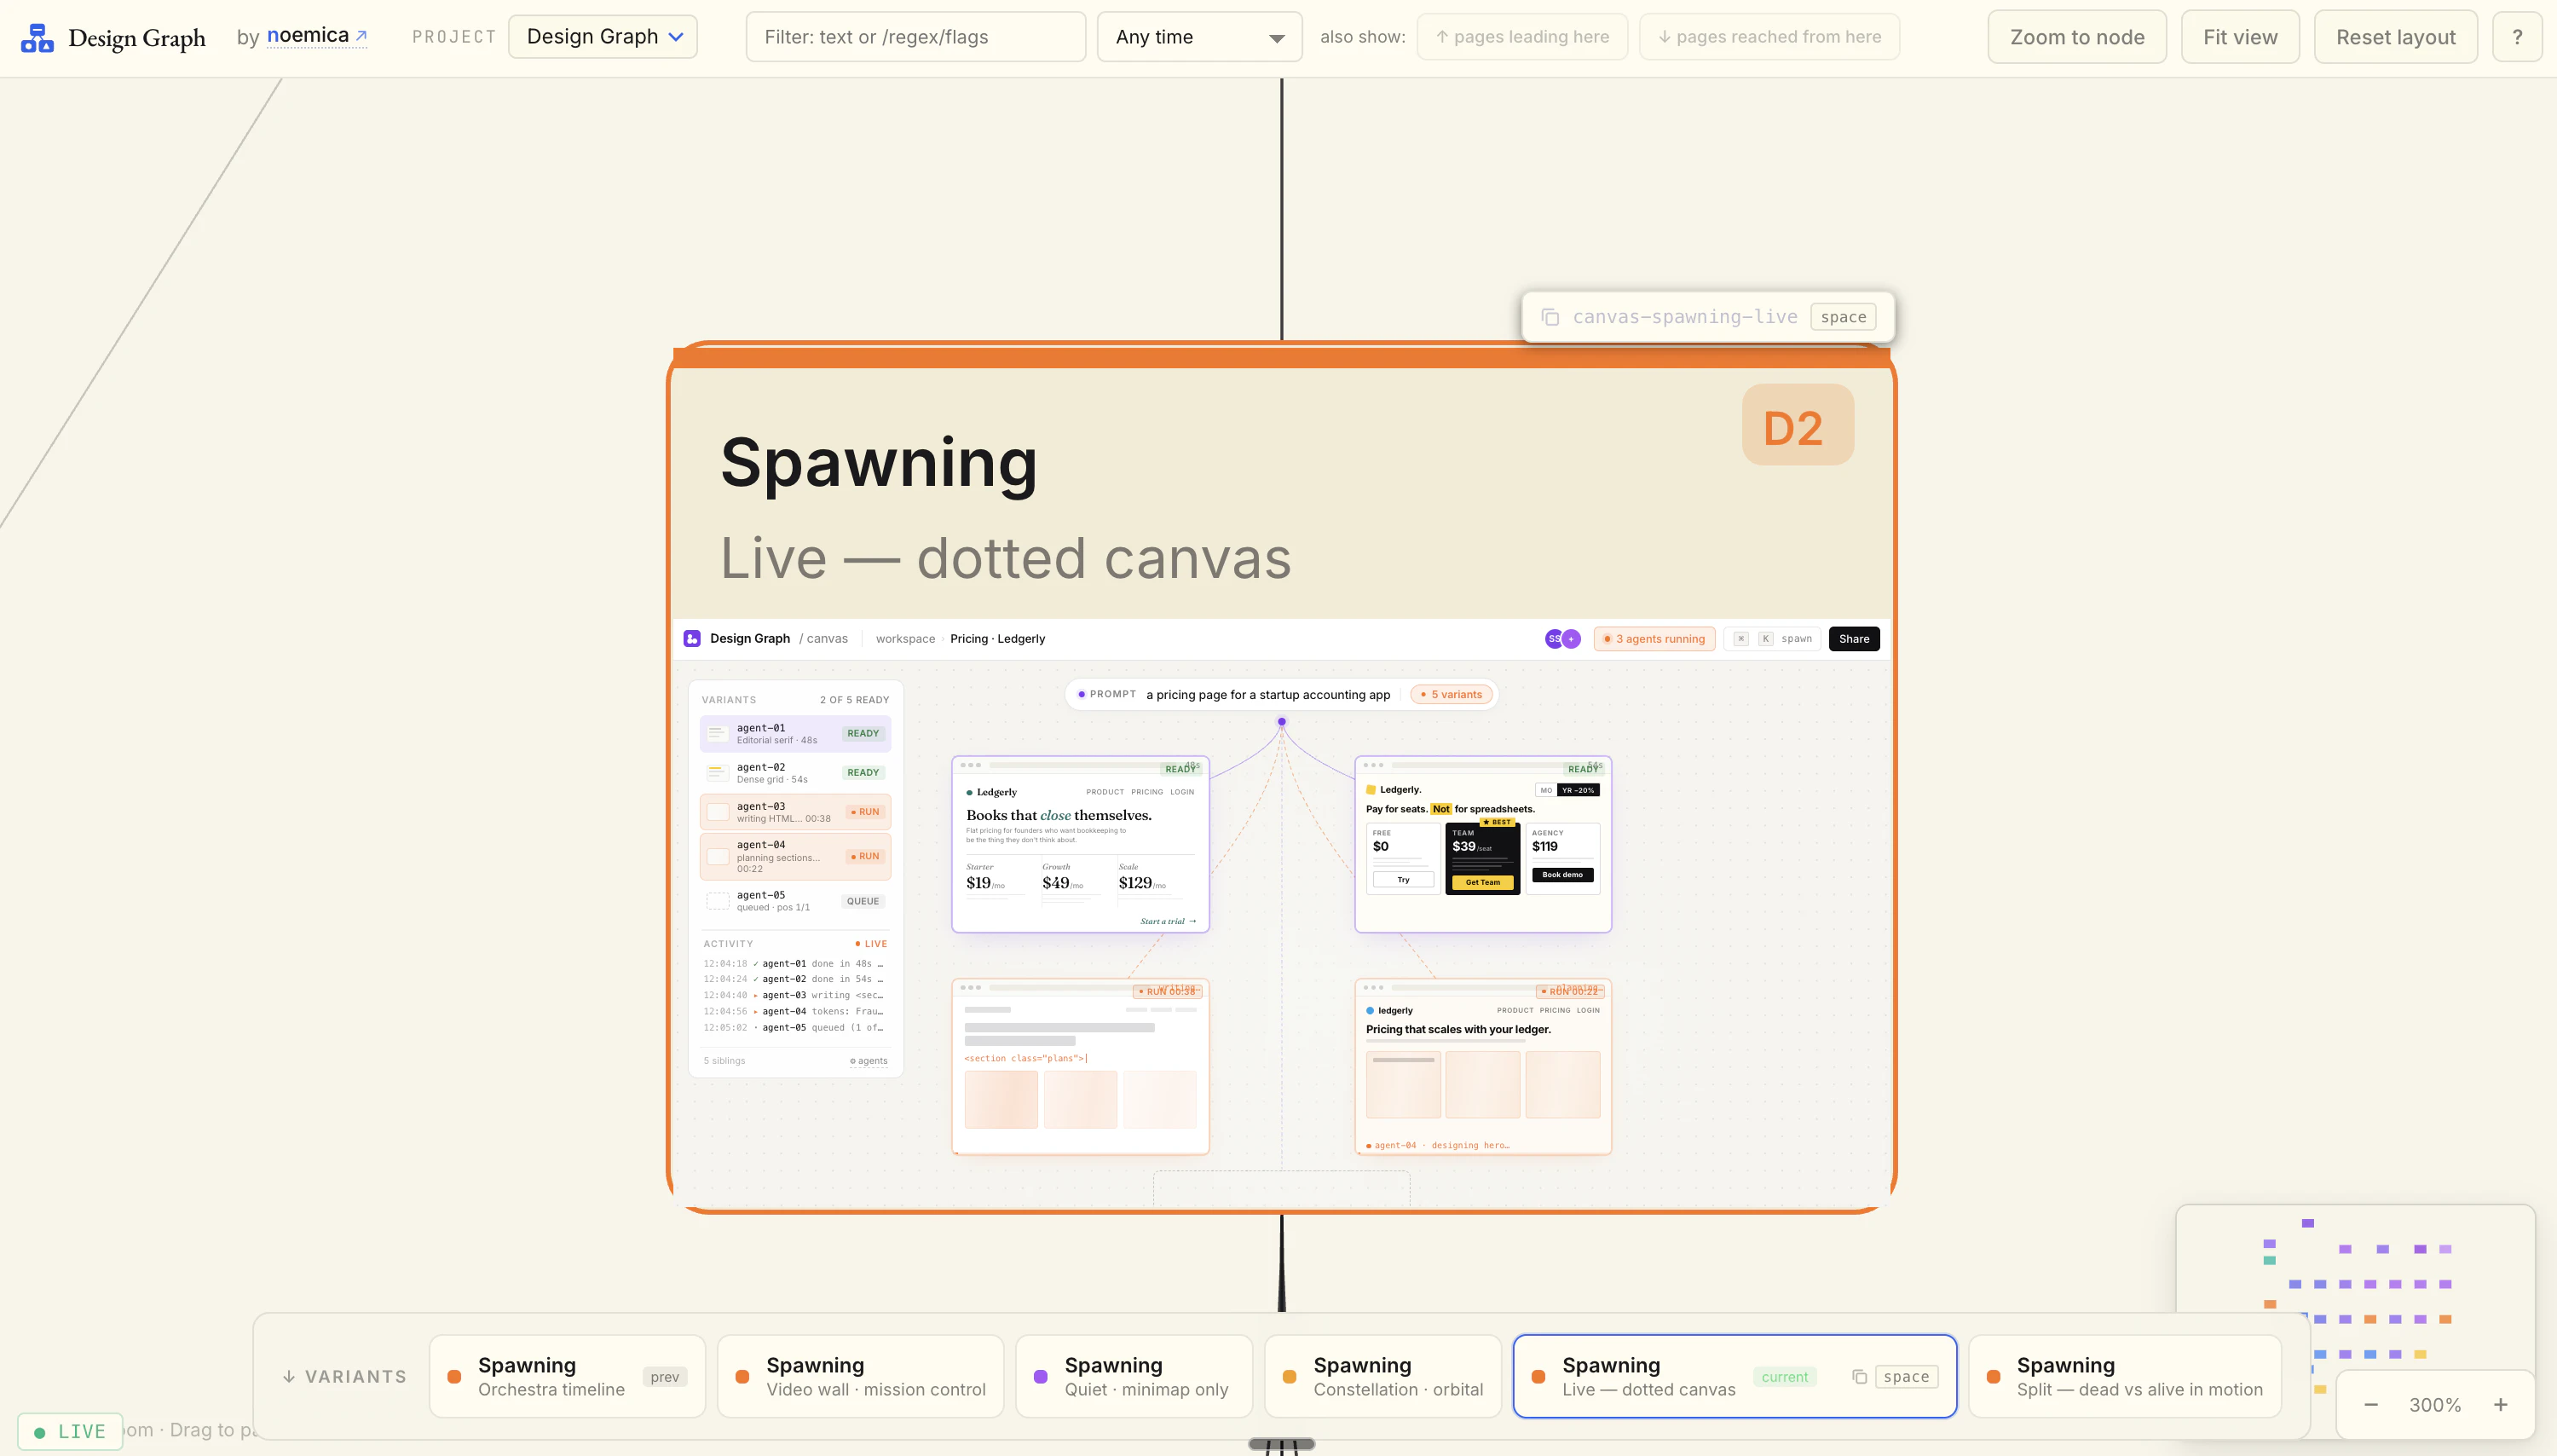
Task: Click the add collaborator plus icon in canvas header
Action: pos(1572,638)
